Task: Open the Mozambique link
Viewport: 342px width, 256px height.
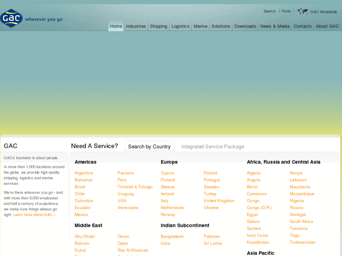Action: (302, 194)
